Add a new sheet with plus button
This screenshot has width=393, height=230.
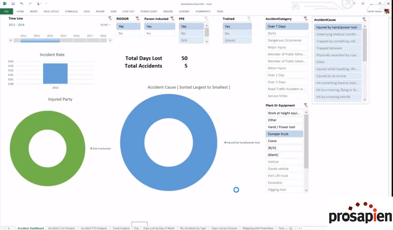[x=290, y=228]
